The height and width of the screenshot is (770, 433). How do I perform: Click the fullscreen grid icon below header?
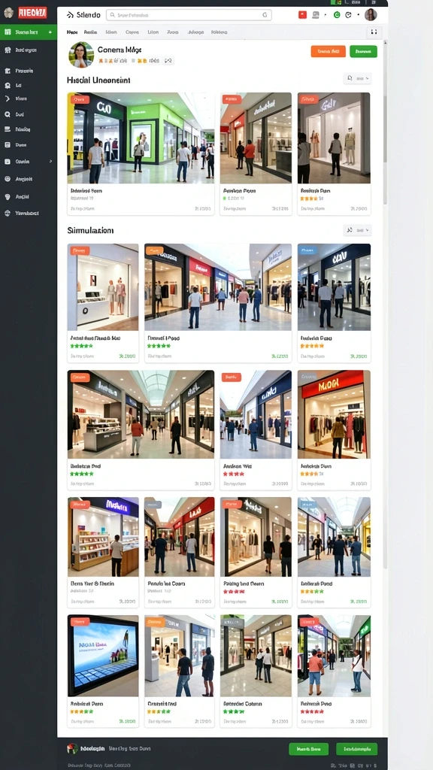pos(374,32)
